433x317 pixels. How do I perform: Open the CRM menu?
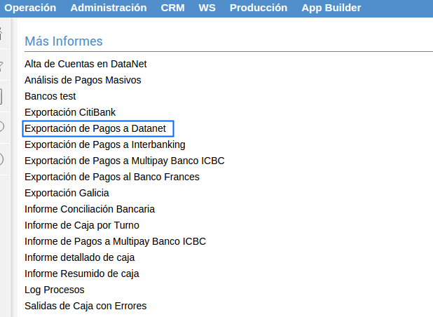point(172,8)
